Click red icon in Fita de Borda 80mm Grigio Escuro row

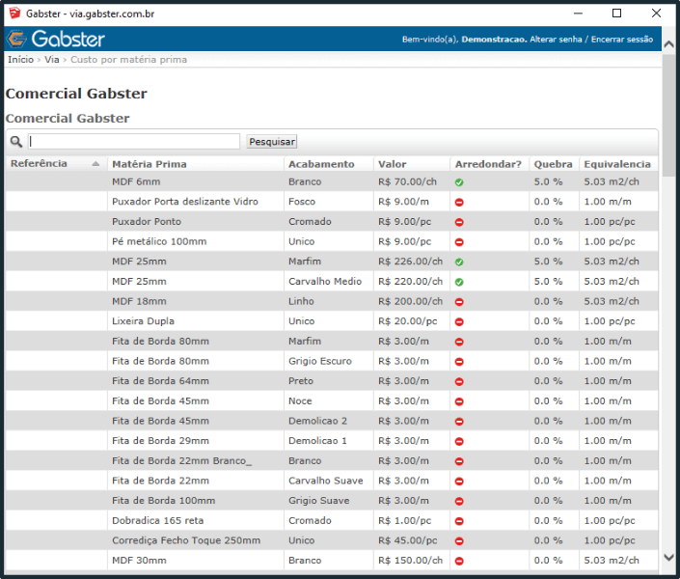pyautogui.click(x=459, y=362)
